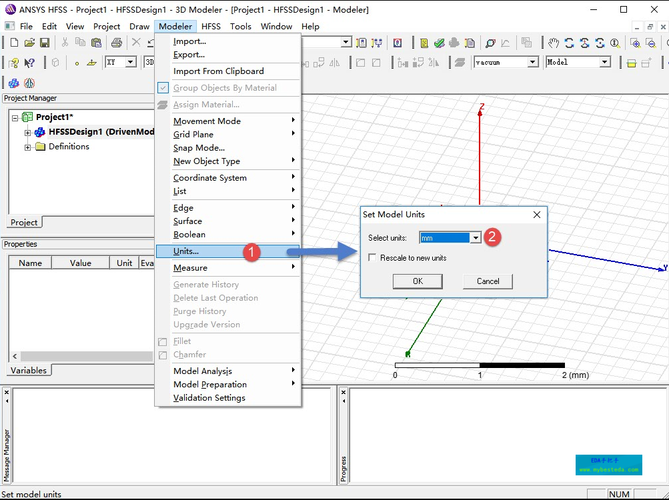The width and height of the screenshot is (669, 500).
Task: Click the Save project icon
Action: tap(45, 43)
